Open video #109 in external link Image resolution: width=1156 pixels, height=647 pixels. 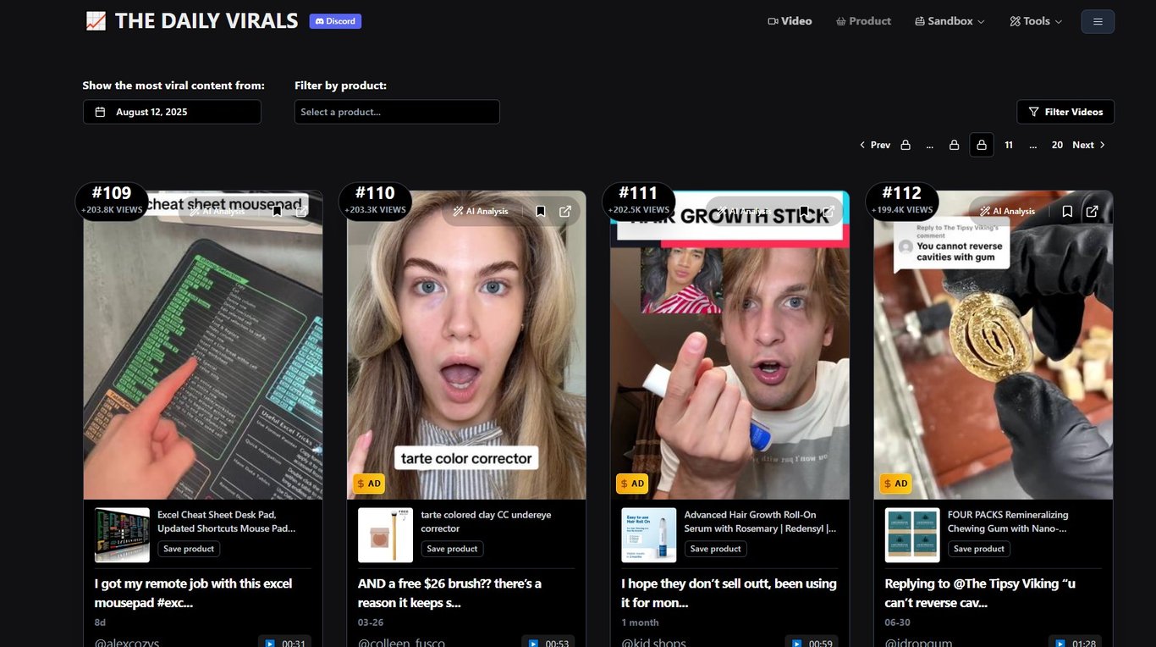tap(301, 211)
